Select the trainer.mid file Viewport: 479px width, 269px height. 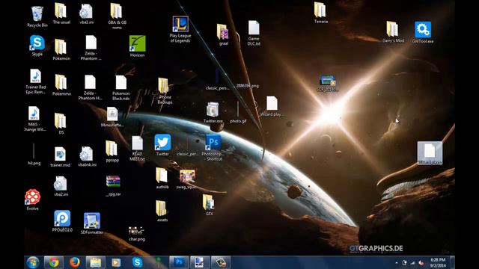click(60, 157)
